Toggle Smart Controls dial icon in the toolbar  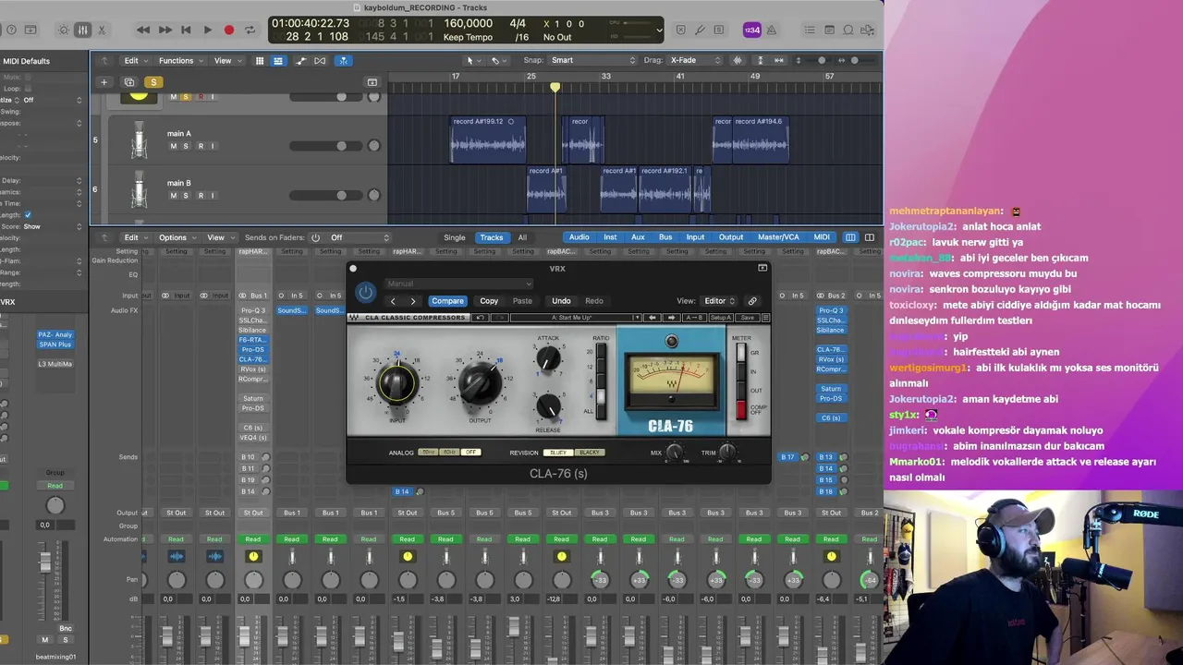[x=63, y=30]
